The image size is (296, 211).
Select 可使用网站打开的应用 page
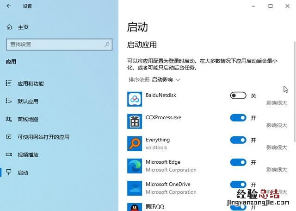(x=43, y=137)
